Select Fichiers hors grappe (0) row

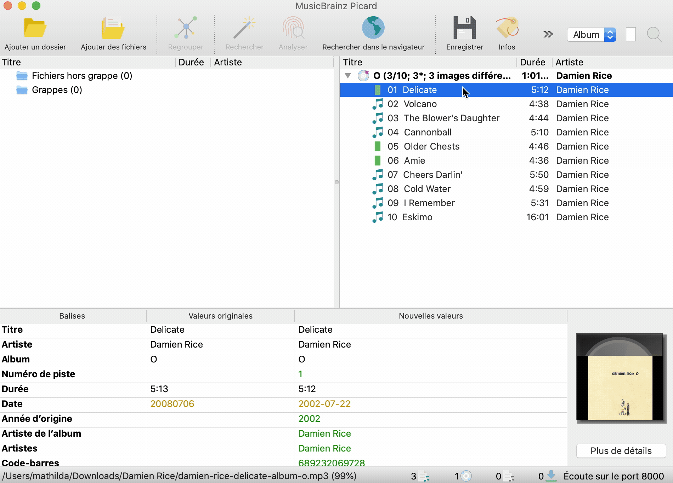(166, 76)
